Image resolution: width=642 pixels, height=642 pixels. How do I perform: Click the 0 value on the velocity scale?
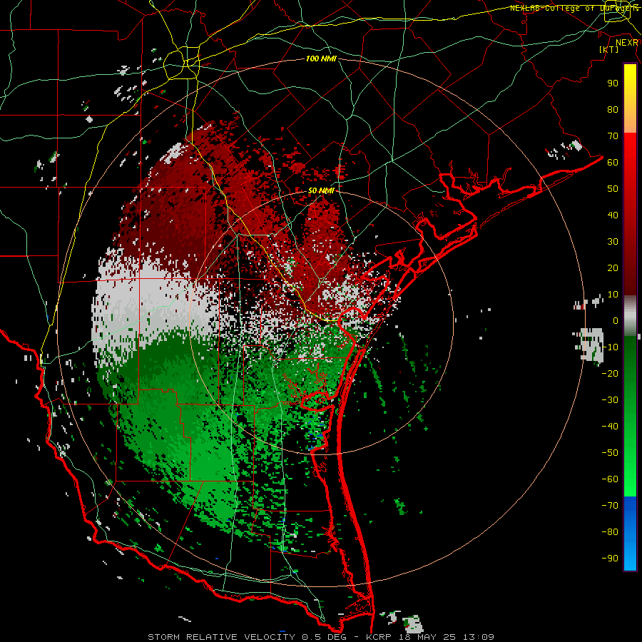pos(616,320)
